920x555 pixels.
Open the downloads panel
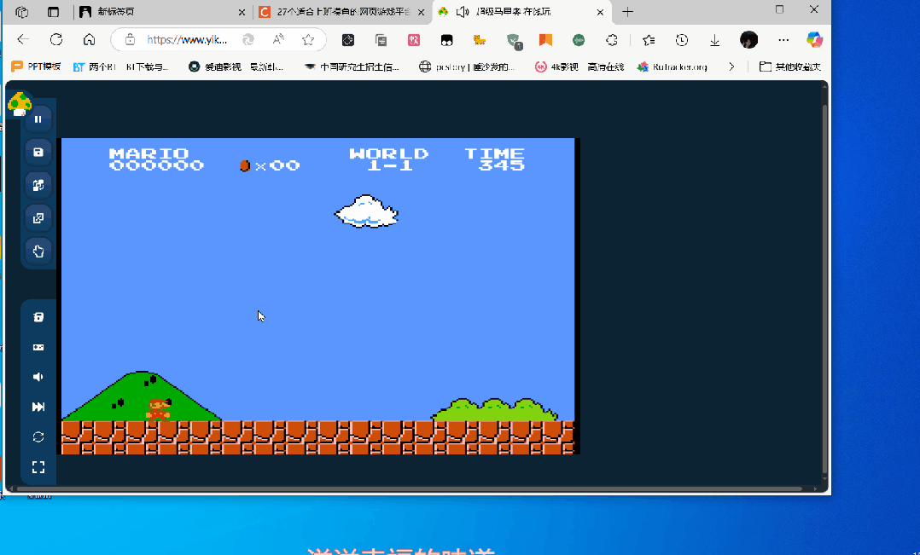pyautogui.click(x=714, y=40)
